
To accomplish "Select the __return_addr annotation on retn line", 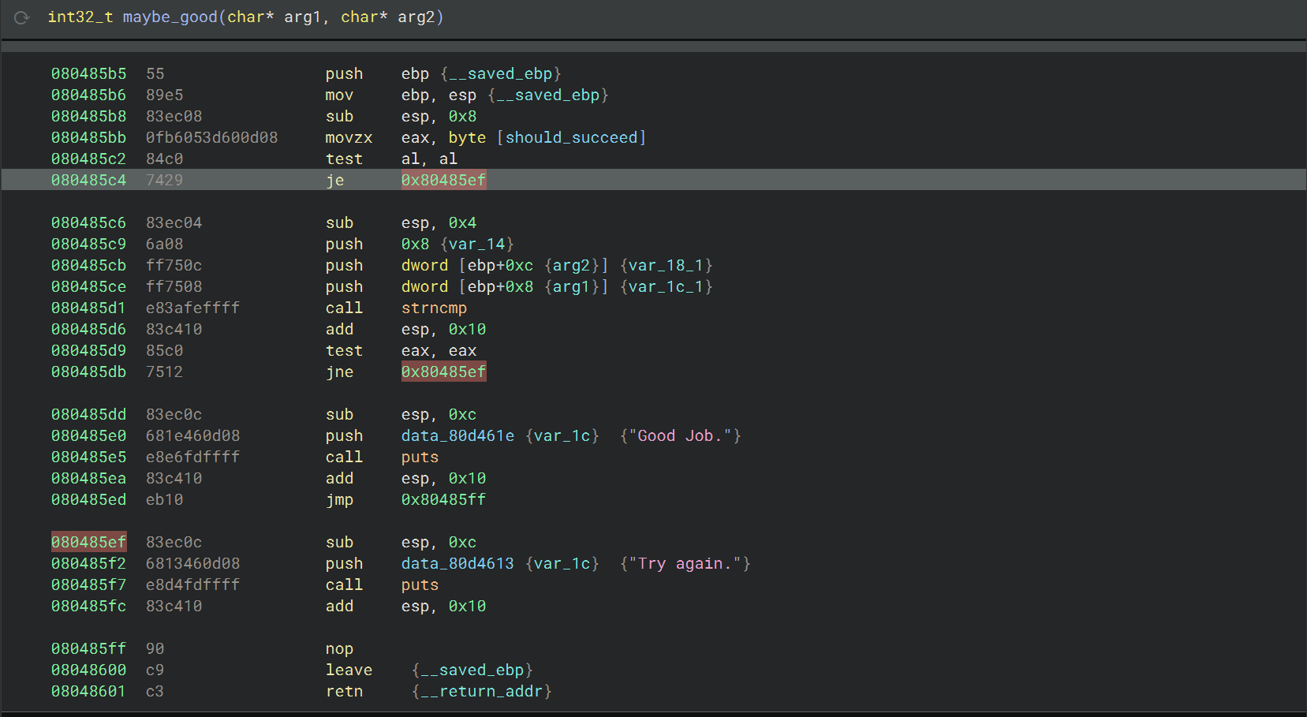I will tap(481, 691).
